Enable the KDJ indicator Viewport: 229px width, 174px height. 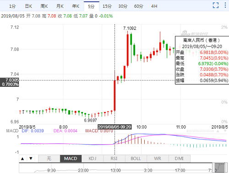[x=93, y=158]
